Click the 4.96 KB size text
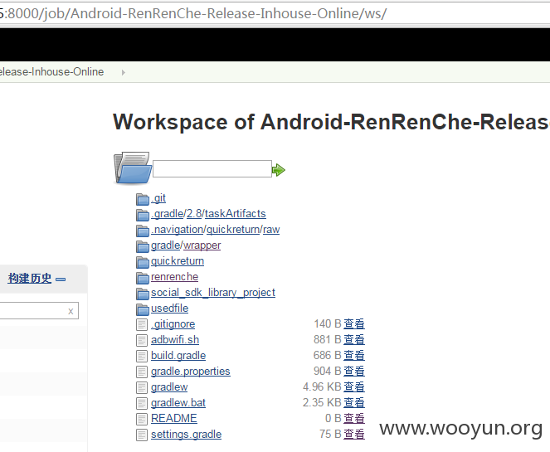This screenshot has height=452, width=550. pyautogui.click(x=322, y=386)
